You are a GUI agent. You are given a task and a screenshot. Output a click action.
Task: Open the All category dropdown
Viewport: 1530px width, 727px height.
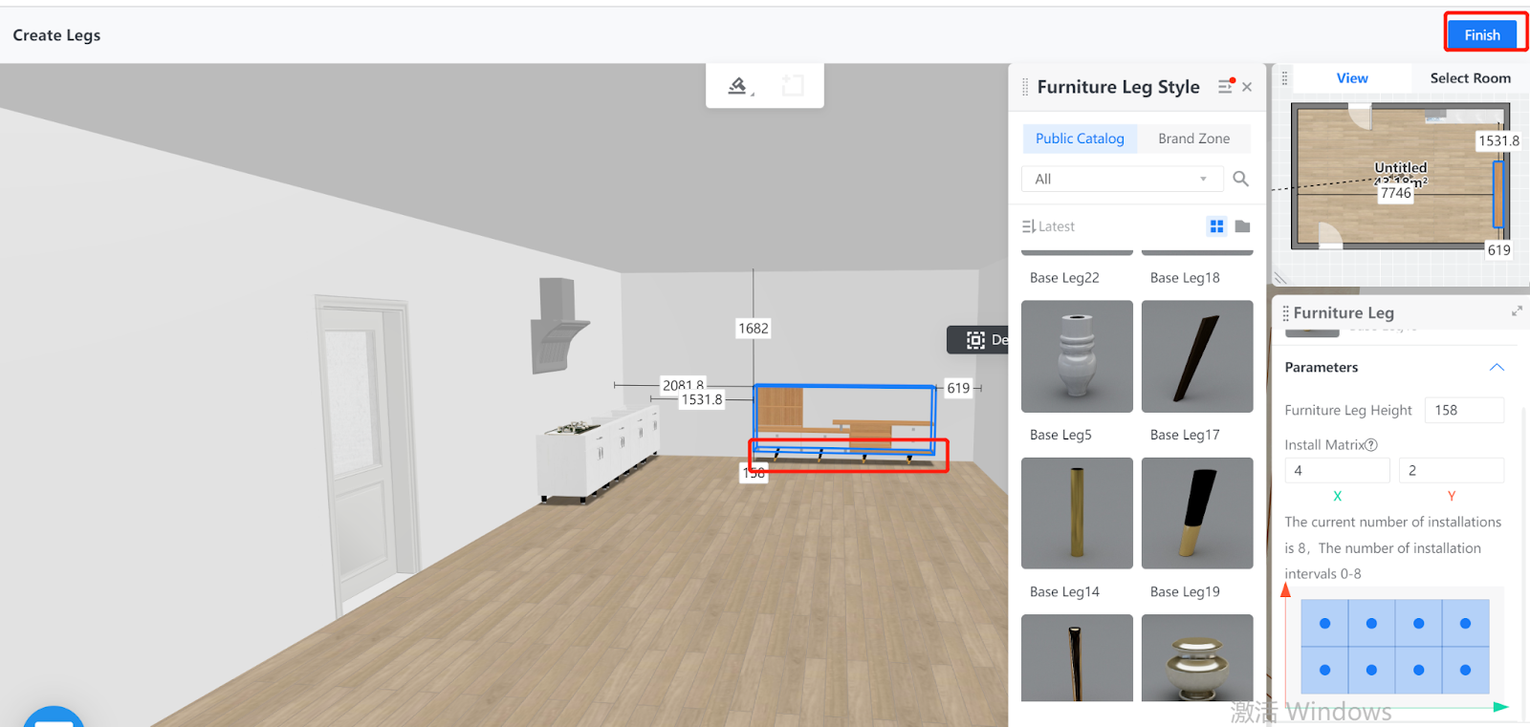click(1122, 179)
